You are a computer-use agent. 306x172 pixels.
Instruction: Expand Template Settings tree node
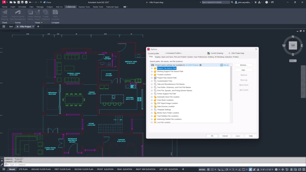pos(152,109)
